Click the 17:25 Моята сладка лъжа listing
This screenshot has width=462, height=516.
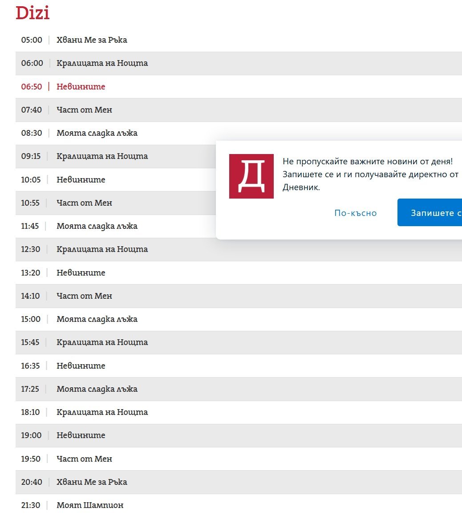97,389
